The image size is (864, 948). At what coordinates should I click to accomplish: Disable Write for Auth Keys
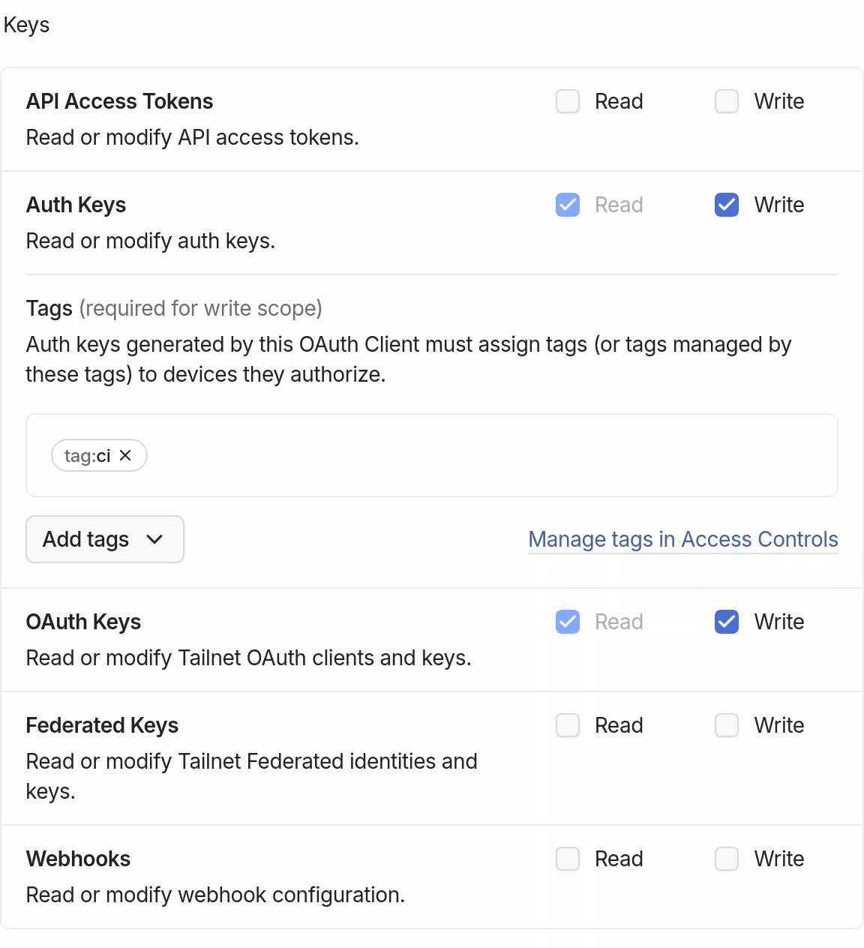tap(726, 204)
